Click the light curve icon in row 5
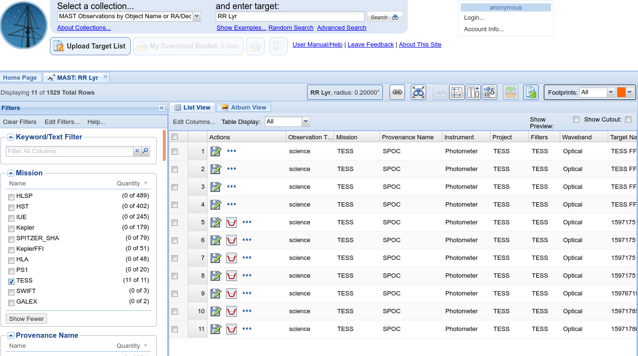The image size is (638, 356). 232,222
